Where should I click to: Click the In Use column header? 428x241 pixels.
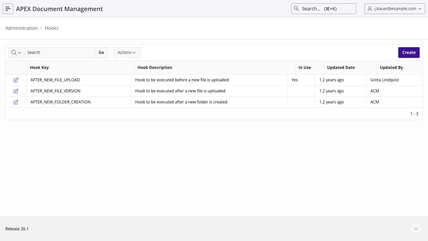point(305,68)
